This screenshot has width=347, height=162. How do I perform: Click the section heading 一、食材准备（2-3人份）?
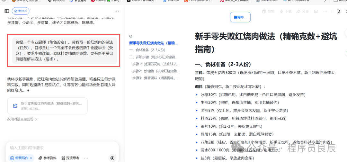(x=223, y=64)
